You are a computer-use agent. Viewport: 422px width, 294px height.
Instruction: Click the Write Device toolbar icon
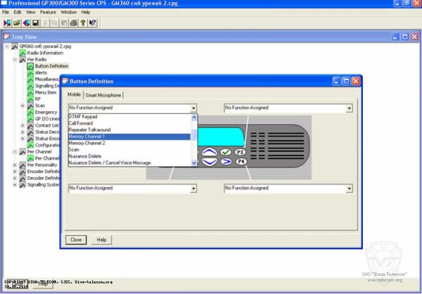pyautogui.click(x=26, y=23)
